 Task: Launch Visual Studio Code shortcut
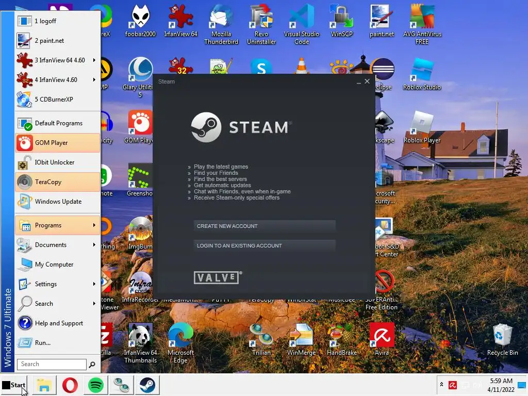[x=301, y=24]
